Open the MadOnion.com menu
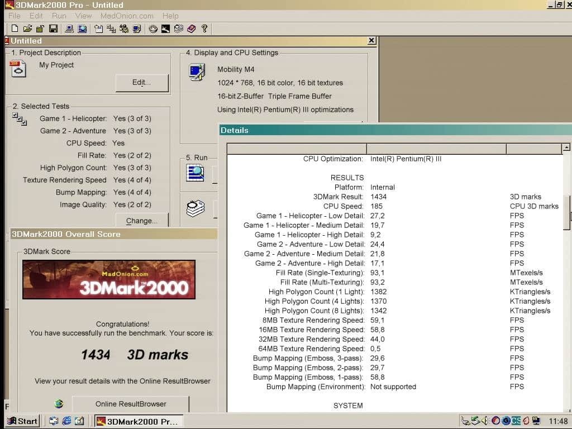The height and width of the screenshot is (429, 572). pyautogui.click(x=127, y=16)
